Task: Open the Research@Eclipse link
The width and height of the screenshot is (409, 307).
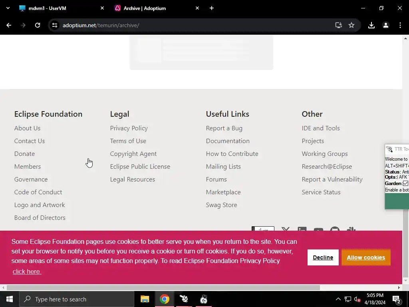Action: 327,167
